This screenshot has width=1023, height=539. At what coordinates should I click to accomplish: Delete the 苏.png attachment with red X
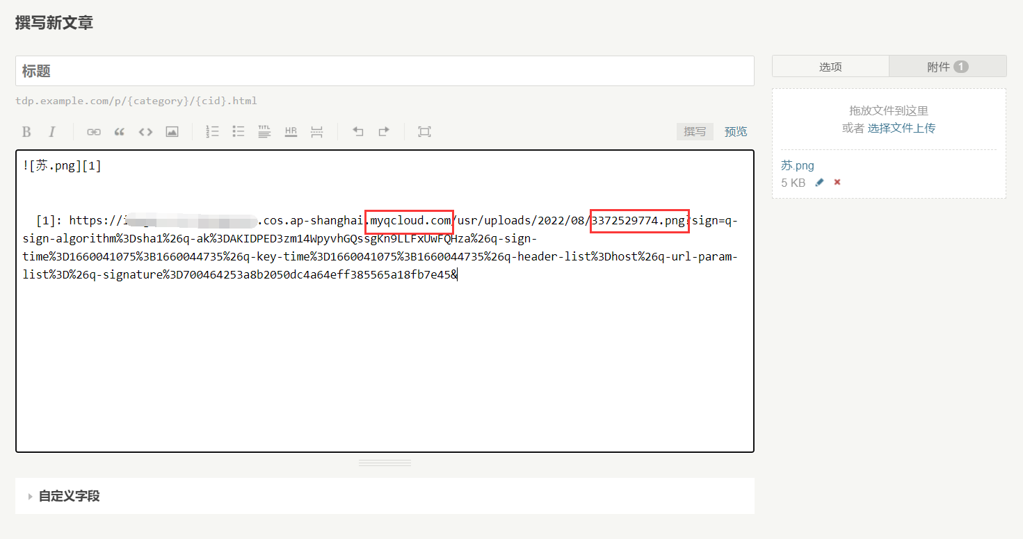[x=837, y=182]
